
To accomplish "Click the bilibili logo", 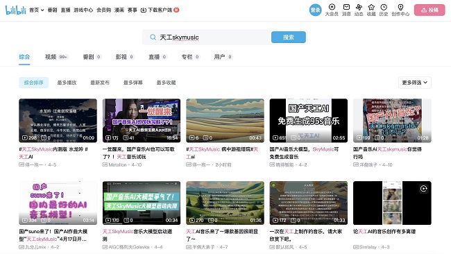I will click(x=15, y=10).
